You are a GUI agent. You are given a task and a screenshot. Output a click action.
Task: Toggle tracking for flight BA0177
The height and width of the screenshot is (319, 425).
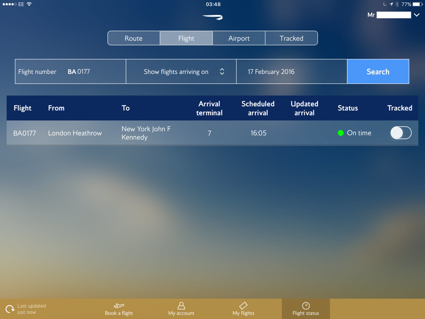(x=401, y=133)
